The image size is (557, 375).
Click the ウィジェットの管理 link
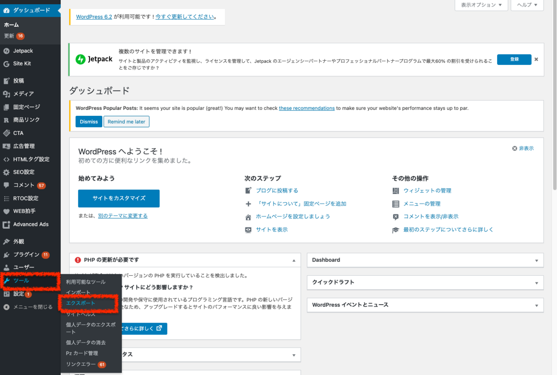[427, 191]
